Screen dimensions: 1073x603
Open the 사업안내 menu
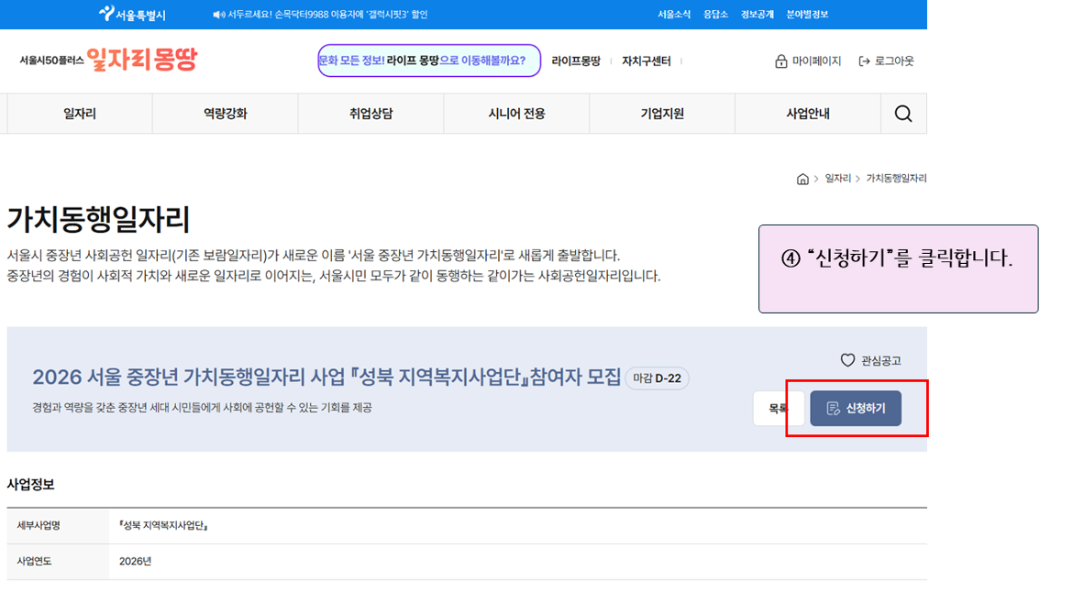click(808, 114)
